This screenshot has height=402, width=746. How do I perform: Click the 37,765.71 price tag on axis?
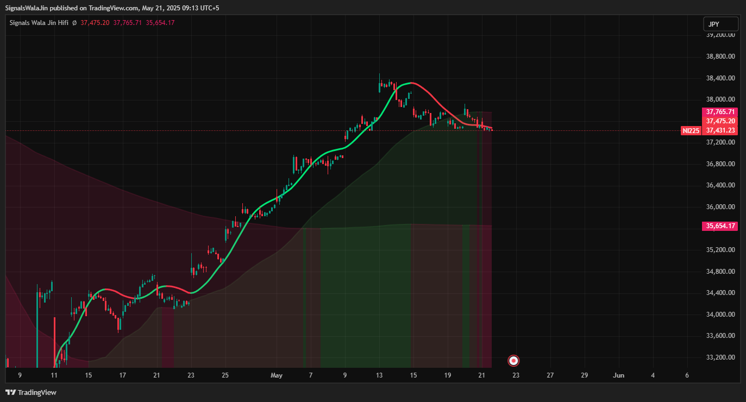[720, 111]
